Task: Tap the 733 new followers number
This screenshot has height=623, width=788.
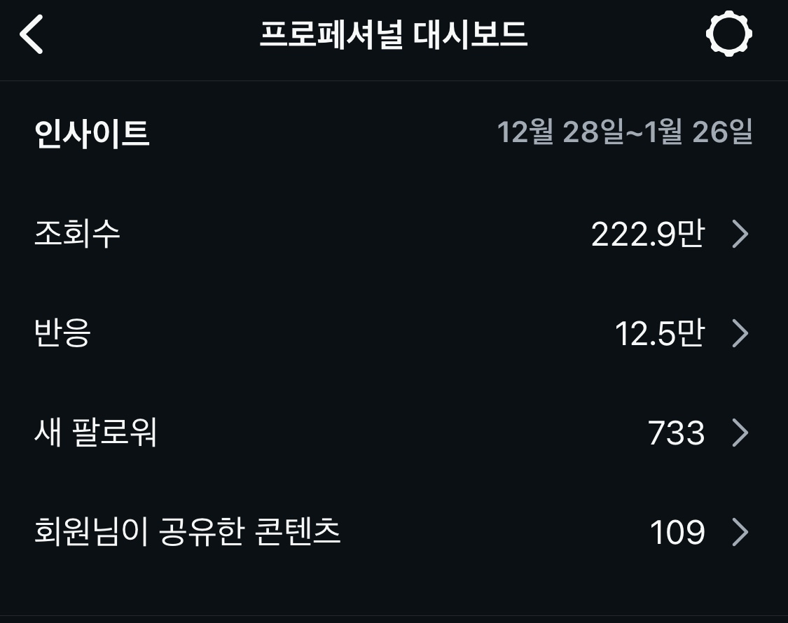Action: pyautogui.click(x=676, y=433)
